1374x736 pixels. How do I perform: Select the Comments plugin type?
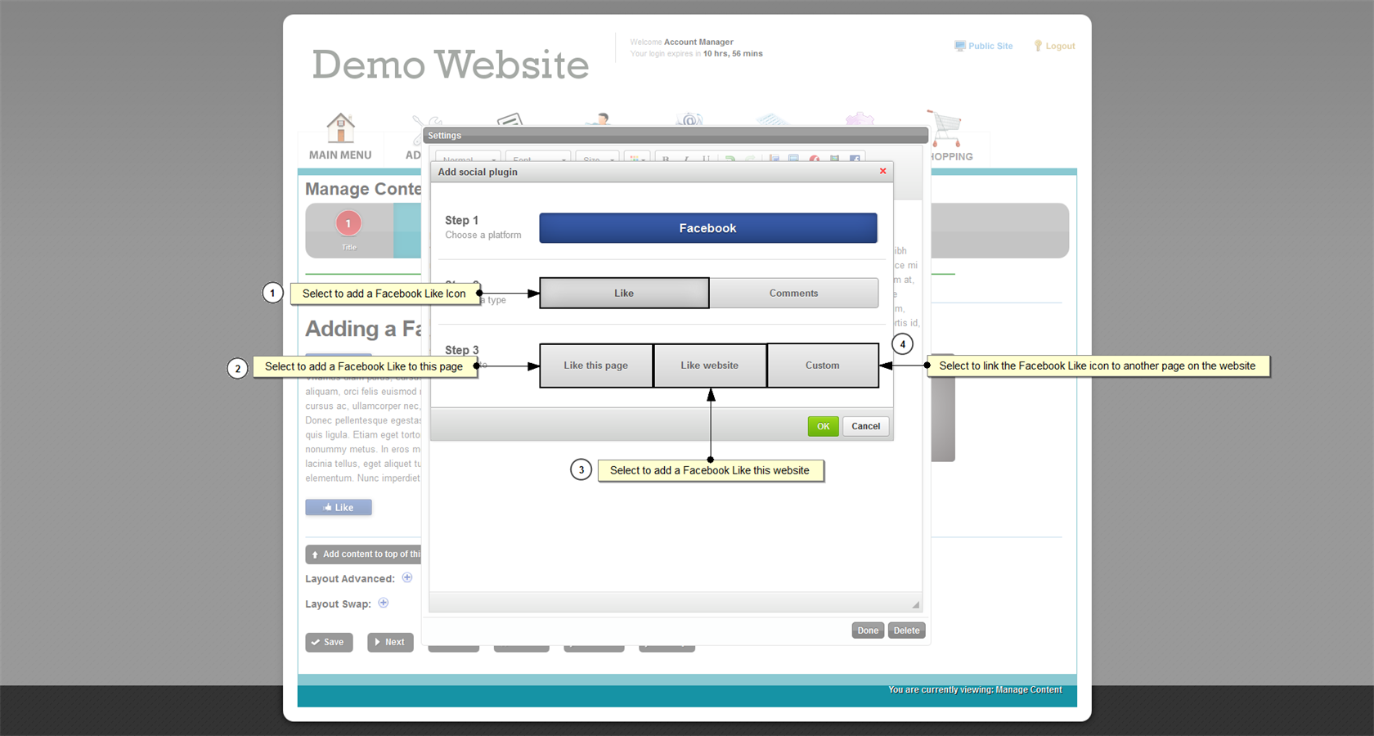[x=793, y=293]
